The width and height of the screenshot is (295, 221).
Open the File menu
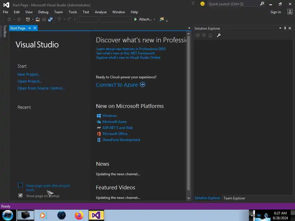(x=5, y=12)
